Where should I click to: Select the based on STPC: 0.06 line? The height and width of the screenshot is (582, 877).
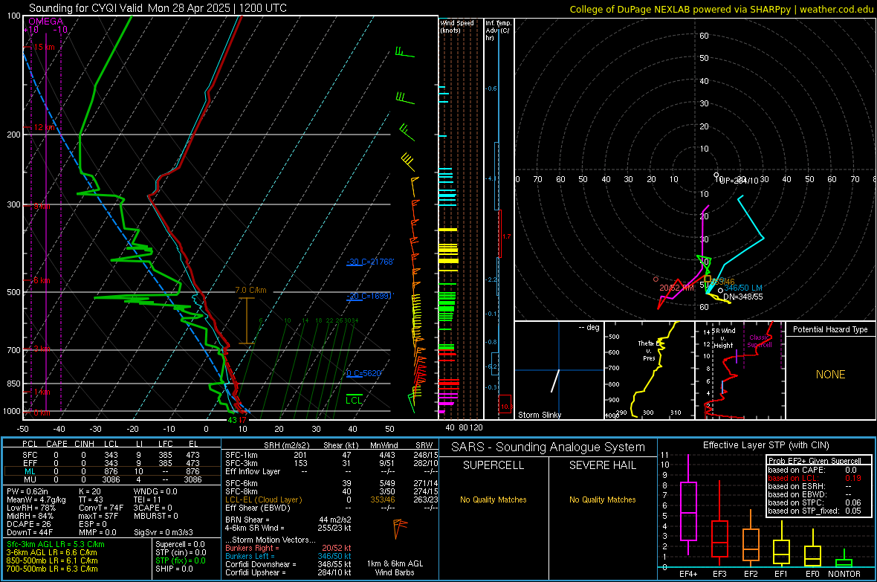click(x=815, y=502)
